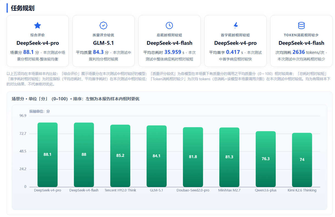Click the lightning bolt icon above 首字耗时相对较短
The height and width of the screenshot is (217, 335).
tap(235, 26)
